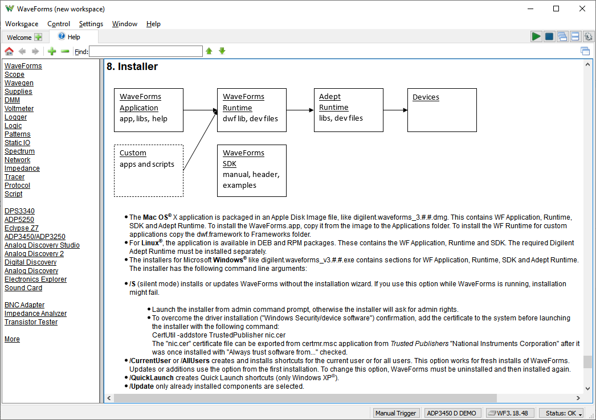Click in the Find input field

[x=145, y=51]
